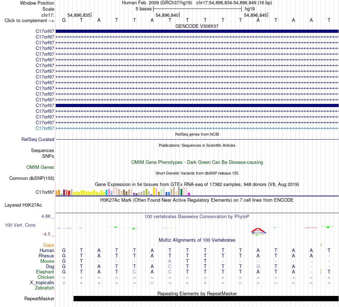Screen dimensions: 339x307
Task: Click the 54,896,845 position marker
Action: click(255, 15)
